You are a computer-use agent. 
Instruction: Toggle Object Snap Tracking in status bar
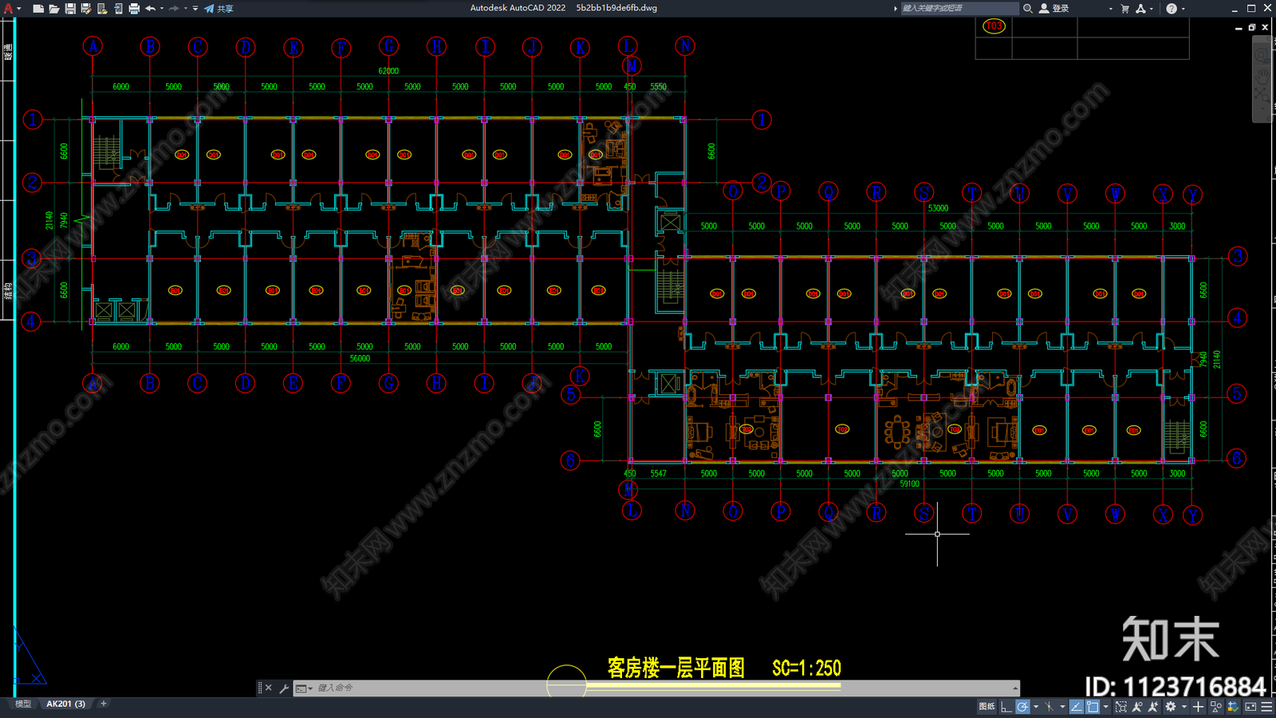click(x=1077, y=707)
